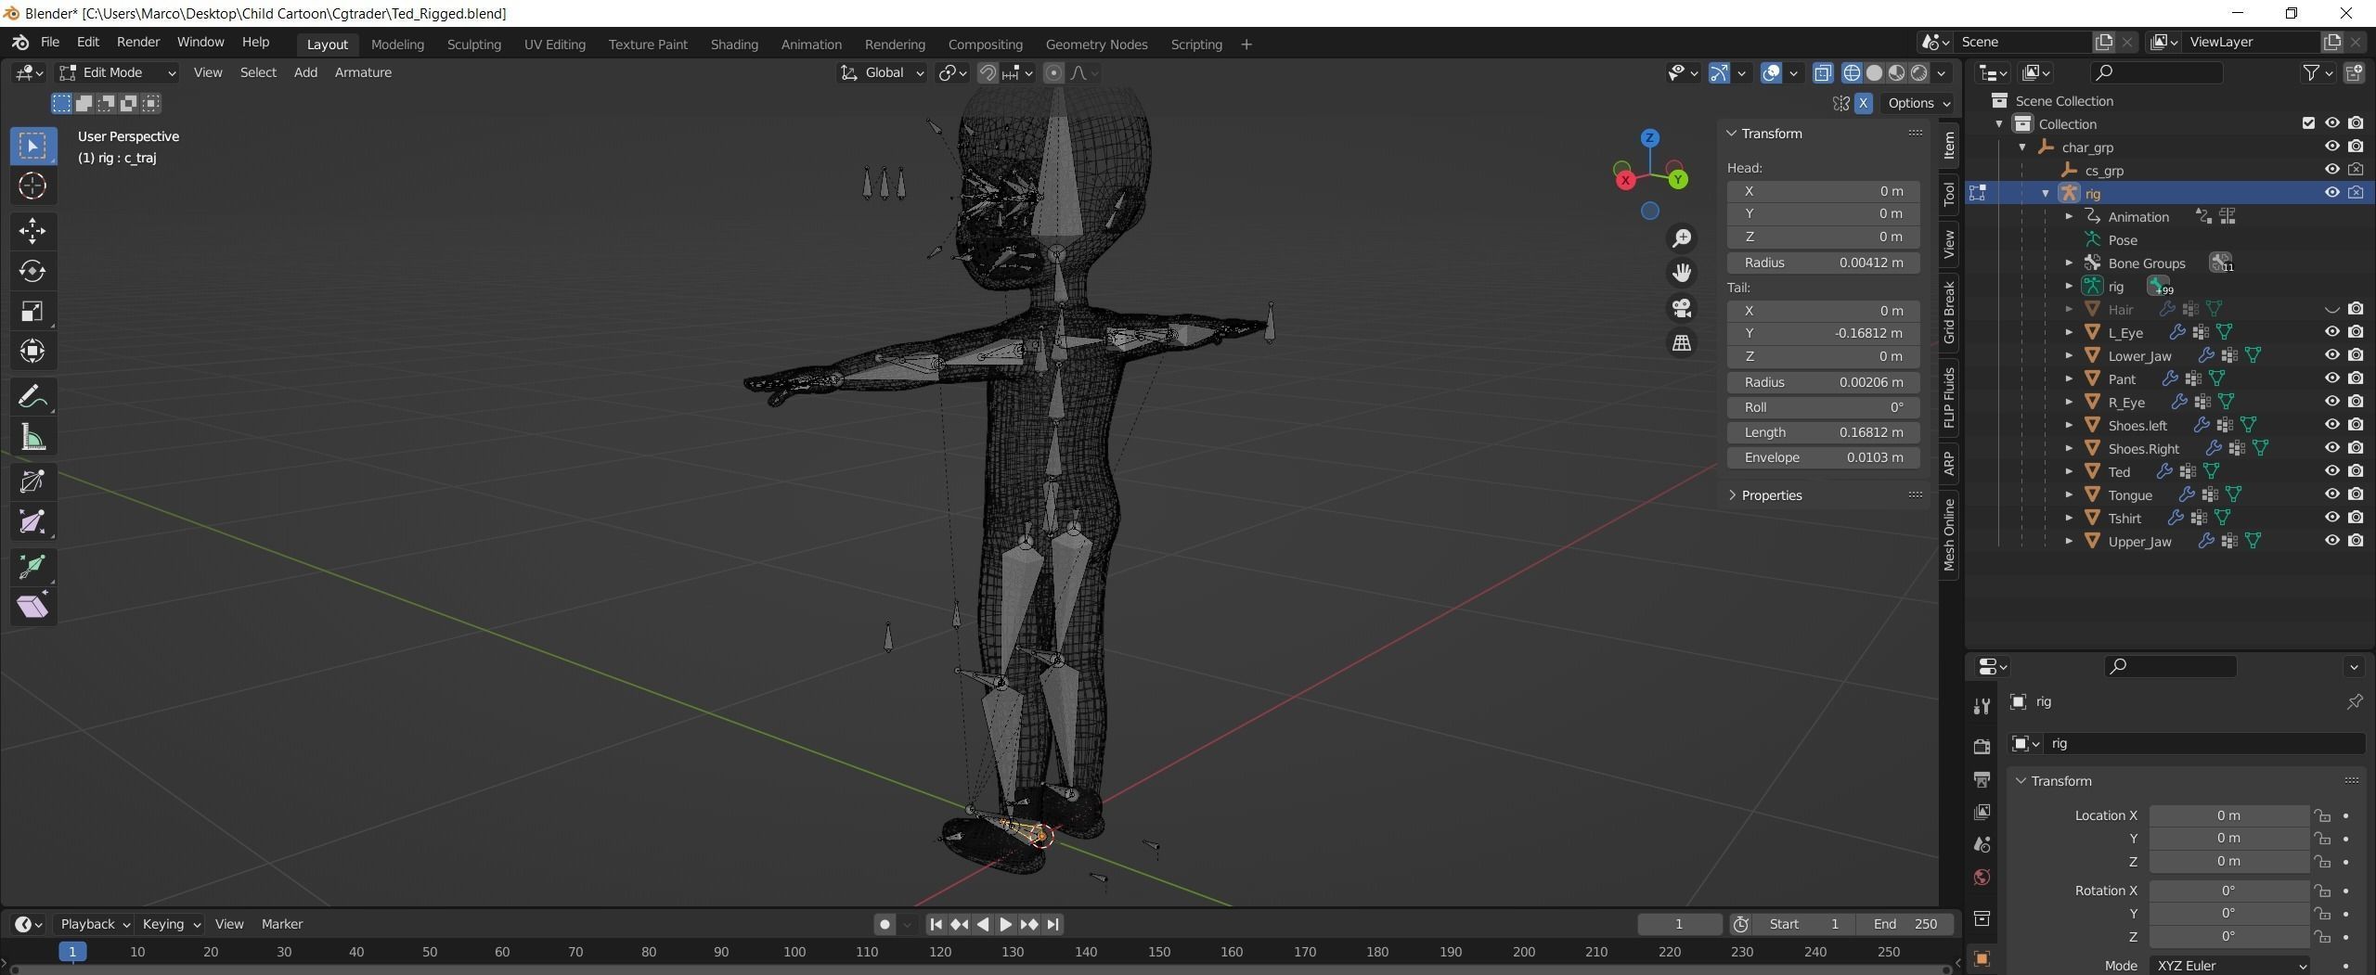Viewport: 2376px width, 975px height.
Task: Select the Cursor tool in the toolbar
Action: (32, 186)
